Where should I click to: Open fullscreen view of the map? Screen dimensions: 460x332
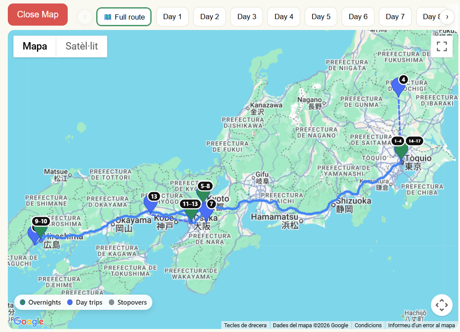pos(441,46)
